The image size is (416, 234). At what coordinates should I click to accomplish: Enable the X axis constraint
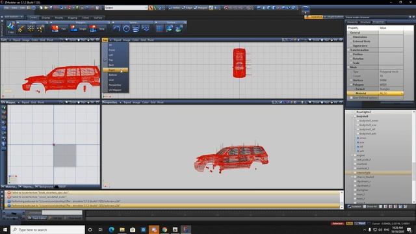[150, 8]
